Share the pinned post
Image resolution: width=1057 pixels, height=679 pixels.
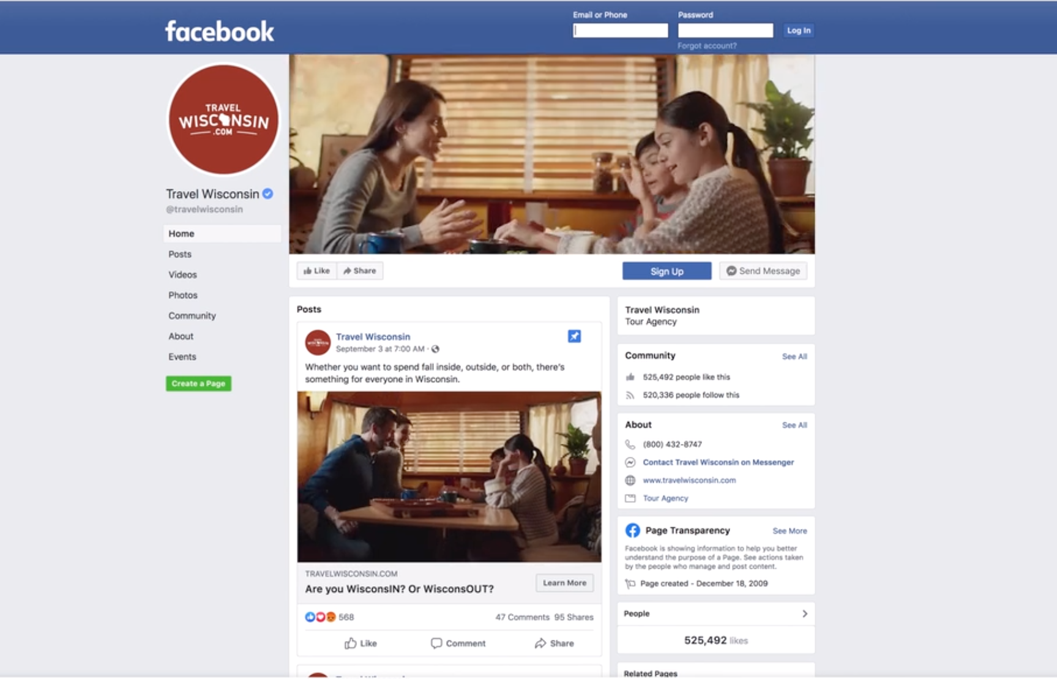point(554,643)
